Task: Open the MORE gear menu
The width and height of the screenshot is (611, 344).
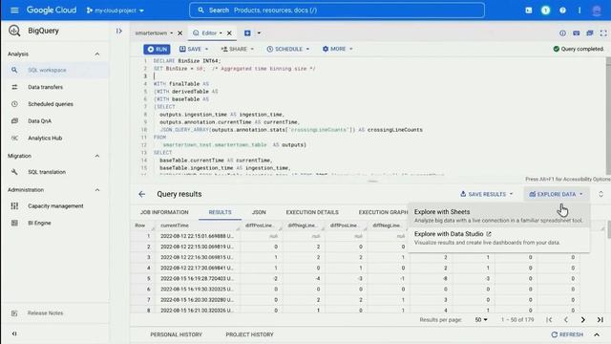Action: [x=337, y=49]
